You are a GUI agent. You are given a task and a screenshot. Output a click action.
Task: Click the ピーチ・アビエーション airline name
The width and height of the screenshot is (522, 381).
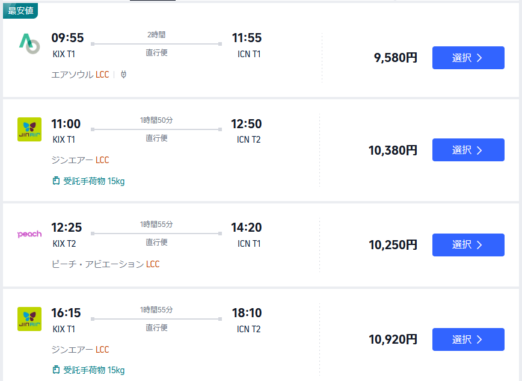click(98, 264)
